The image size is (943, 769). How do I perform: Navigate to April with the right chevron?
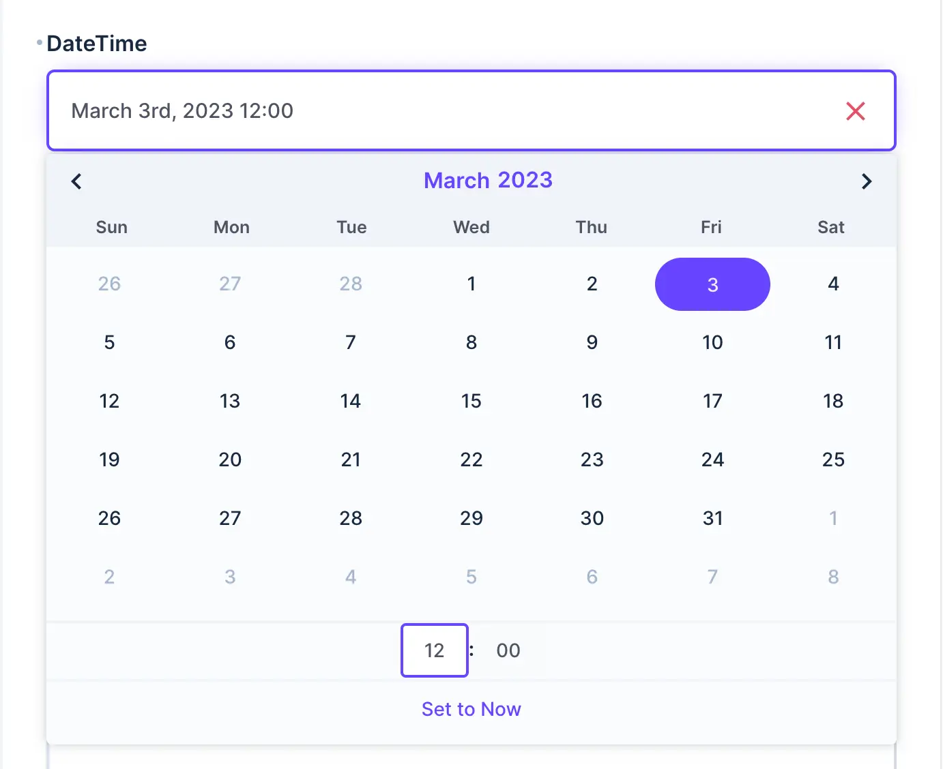tap(866, 181)
